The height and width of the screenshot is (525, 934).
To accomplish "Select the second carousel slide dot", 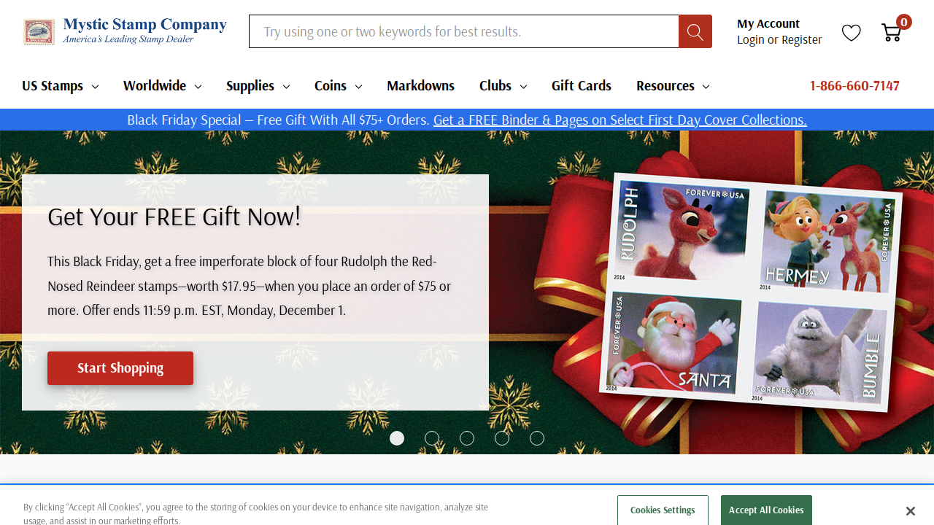I will (432, 438).
